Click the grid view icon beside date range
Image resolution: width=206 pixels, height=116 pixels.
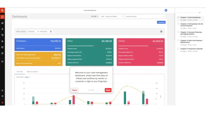click(x=161, y=31)
